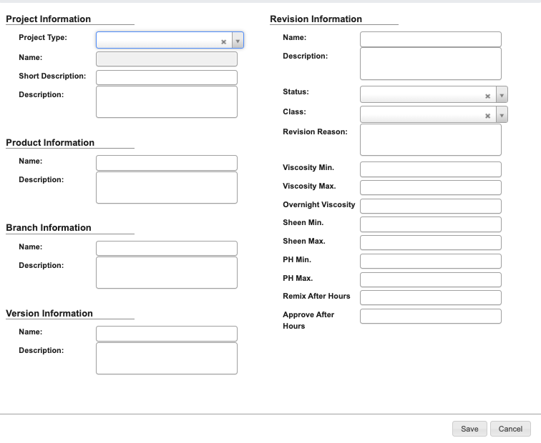Focus the Viscosity Max. field
Screen dimensions: 541x443
[431, 188]
